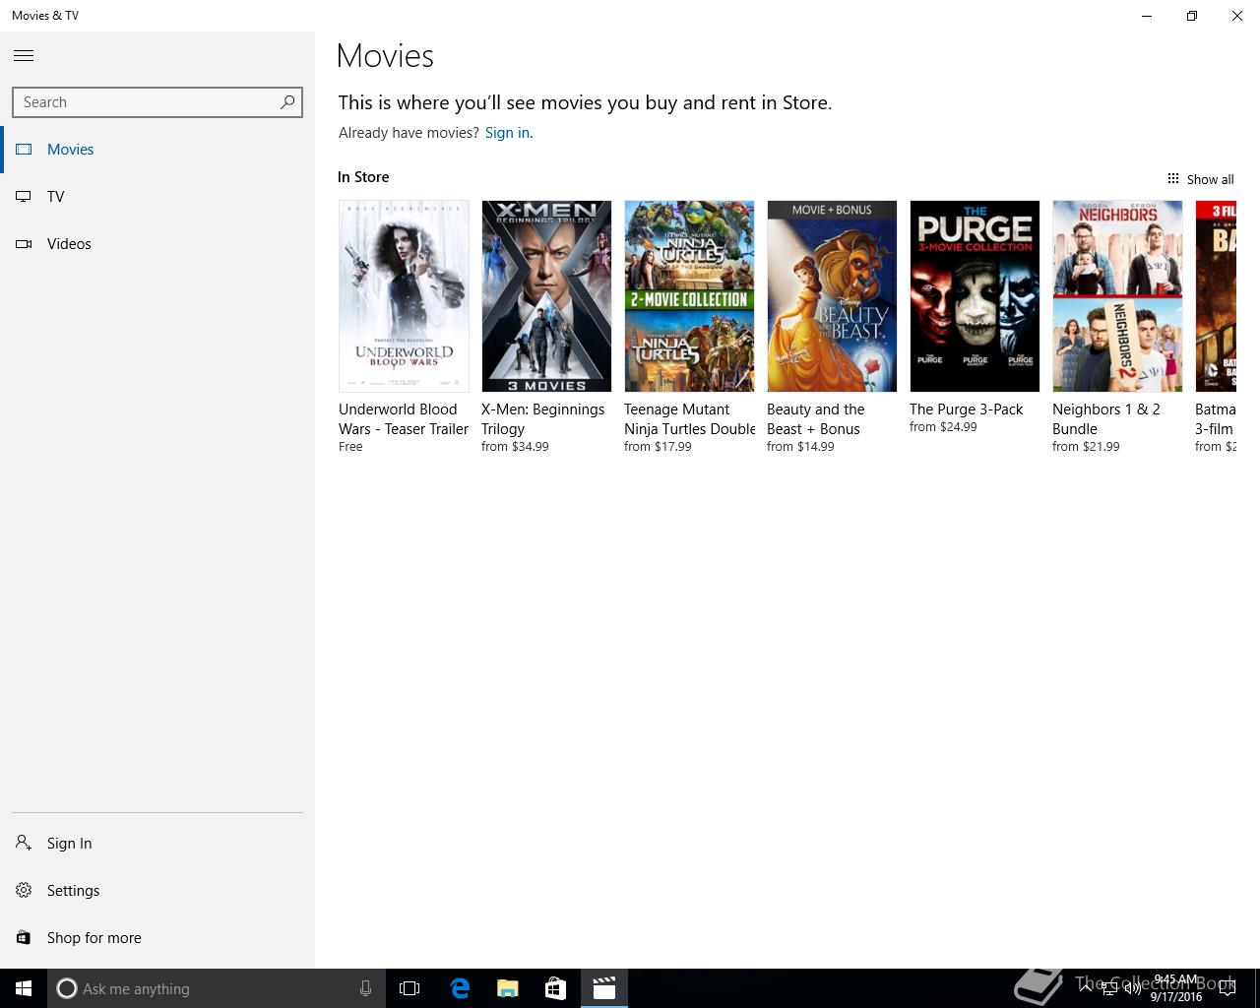Viewport: 1260px width, 1008px height.
Task: Open Windows Store from taskbar
Action: (555, 988)
